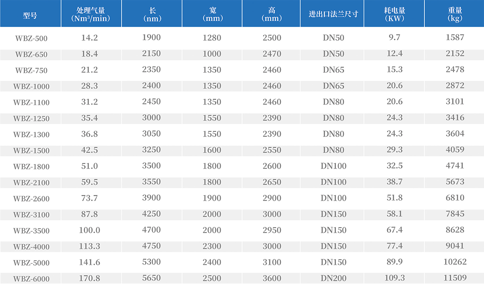Click the 10262 weight cell
Image resolution: width=484 pixels, height=284 pixels.
(x=455, y=262)
